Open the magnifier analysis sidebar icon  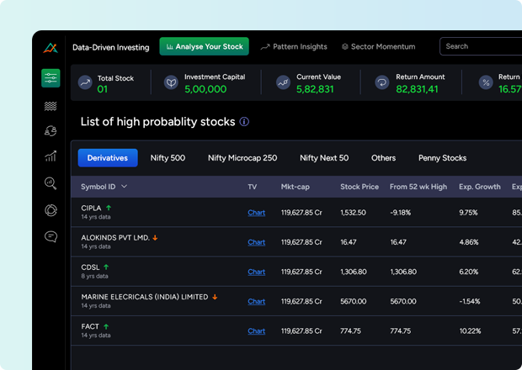[x=51, y=182]
